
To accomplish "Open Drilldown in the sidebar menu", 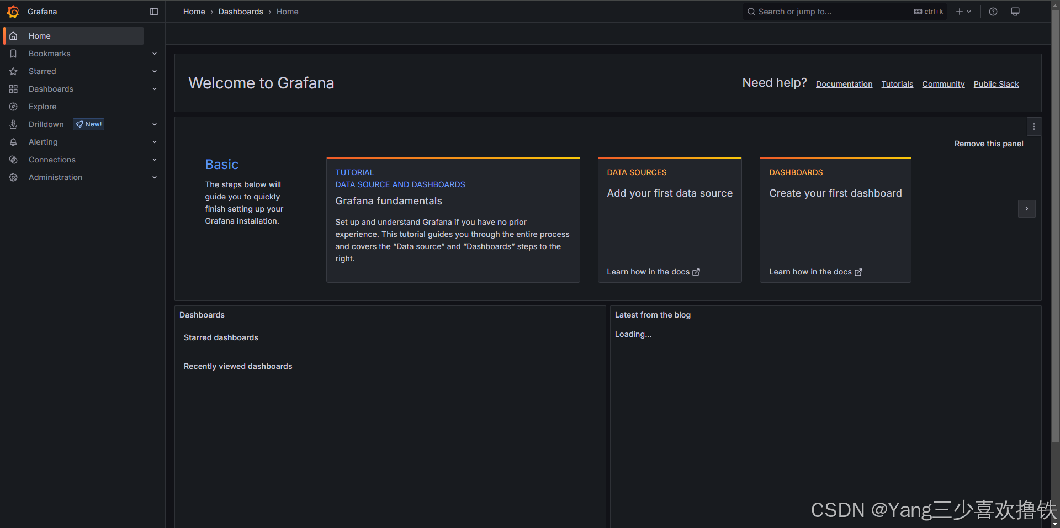I will pos(46,124).
